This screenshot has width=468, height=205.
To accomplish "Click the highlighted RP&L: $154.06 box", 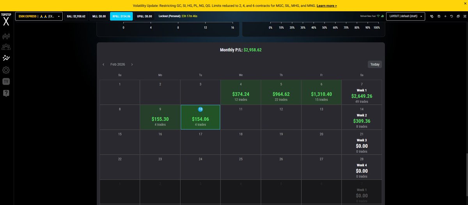I will click(122, 16).
